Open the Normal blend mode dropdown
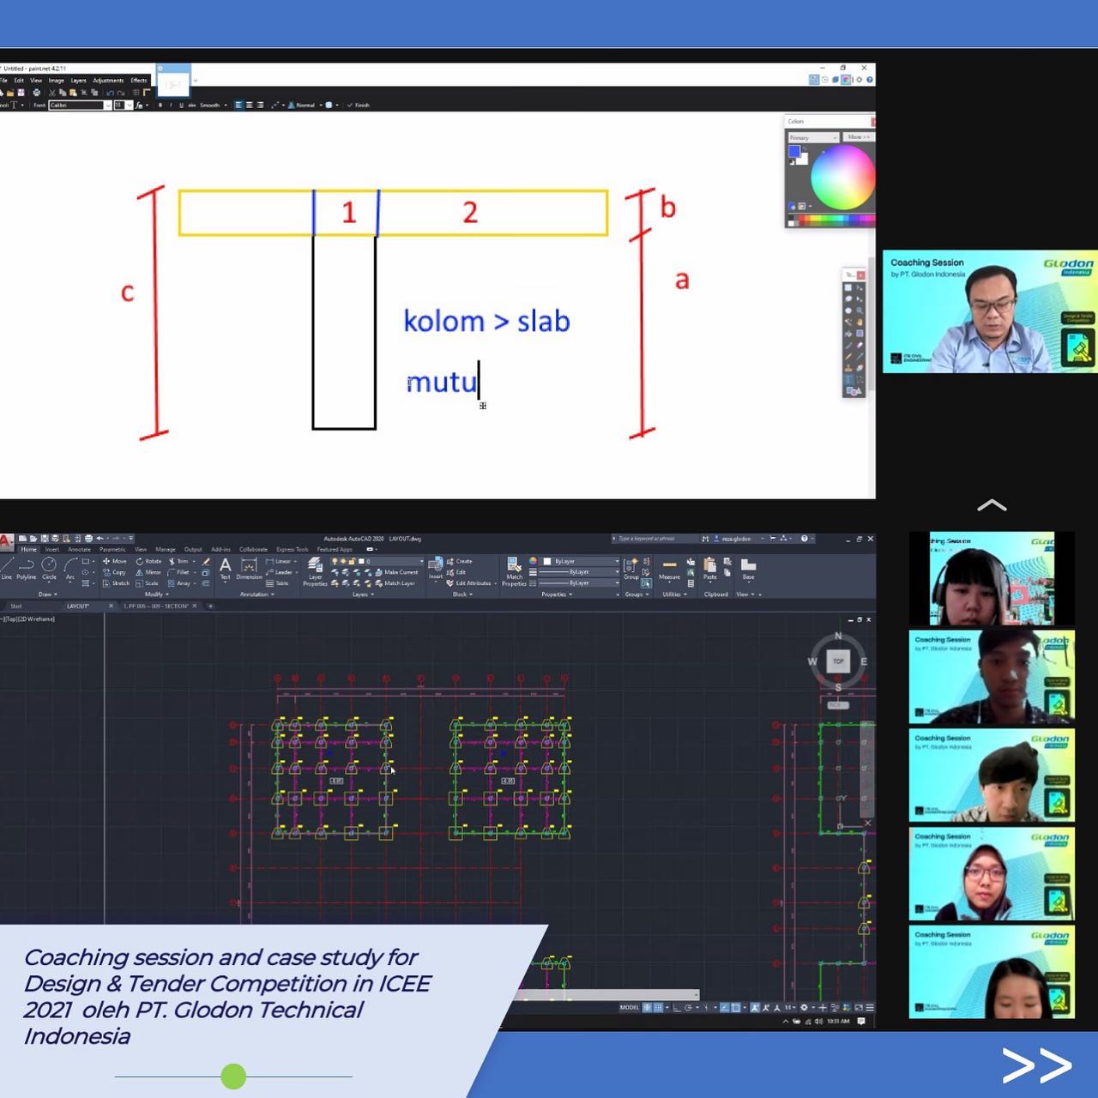This screenshot has width=1098, height=1098. tap(306, 106)
